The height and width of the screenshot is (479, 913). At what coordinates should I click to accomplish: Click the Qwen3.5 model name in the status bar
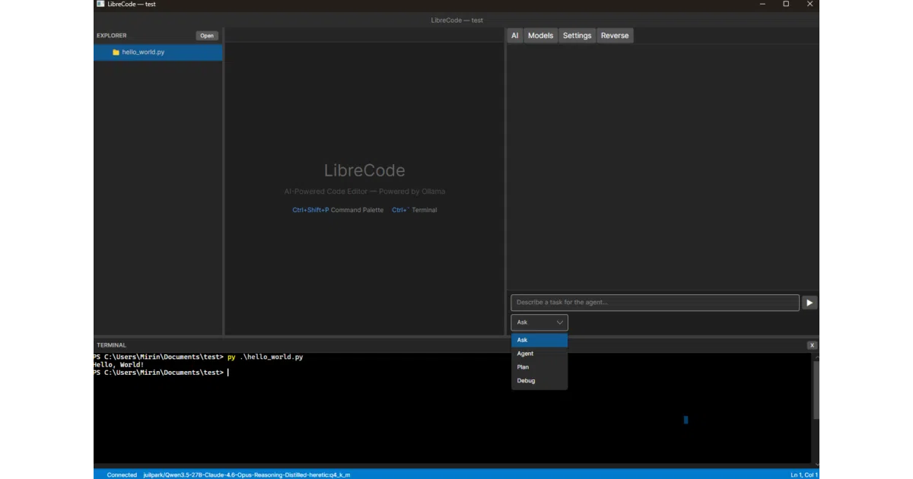pyautogui.click(x=247, y=474)
